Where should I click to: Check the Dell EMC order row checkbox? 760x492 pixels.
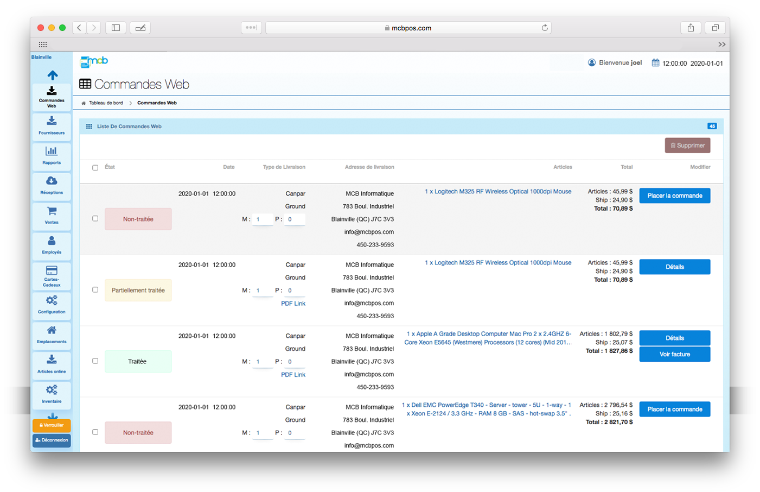(x=95, y=432)
